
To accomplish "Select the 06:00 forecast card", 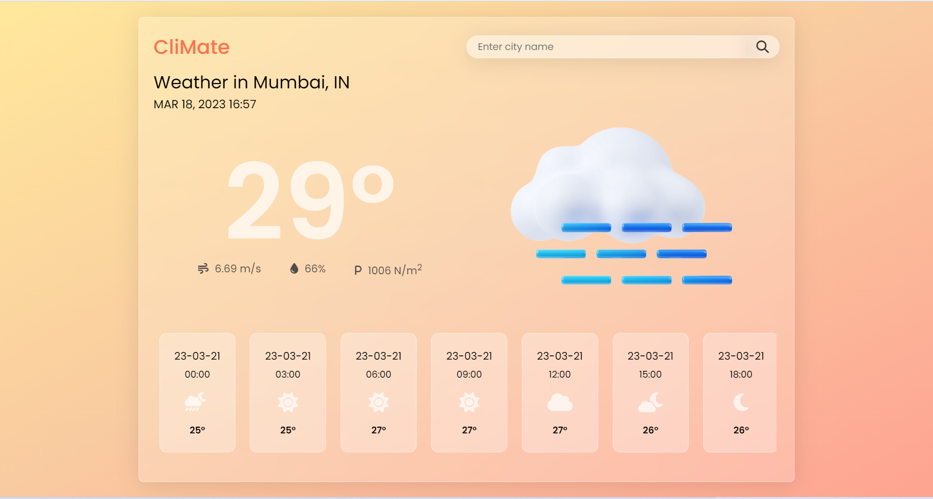I will point(379,392).
